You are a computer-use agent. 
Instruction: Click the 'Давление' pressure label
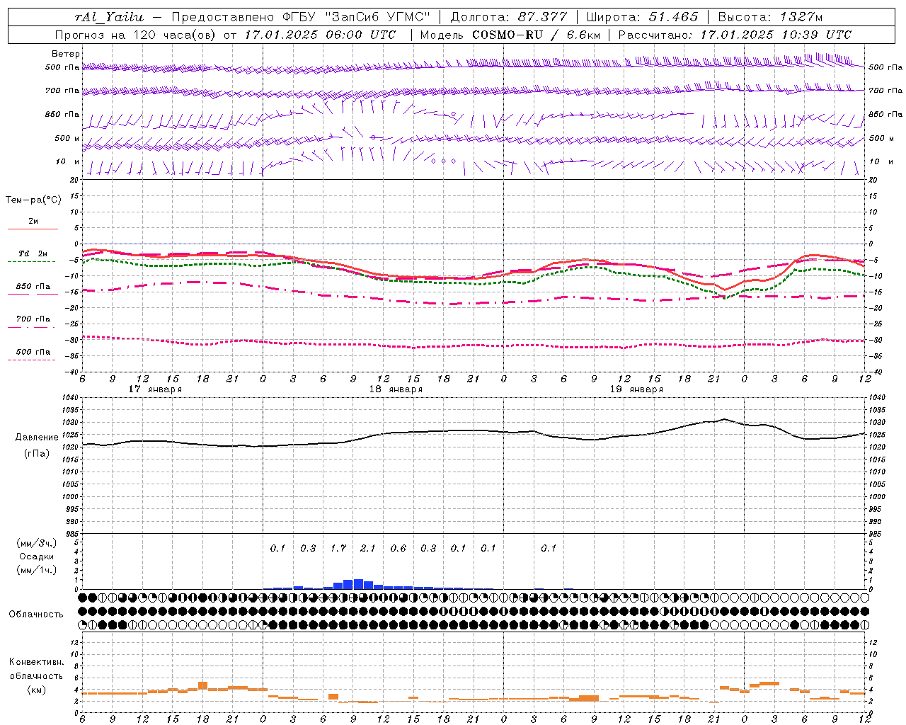36,438
